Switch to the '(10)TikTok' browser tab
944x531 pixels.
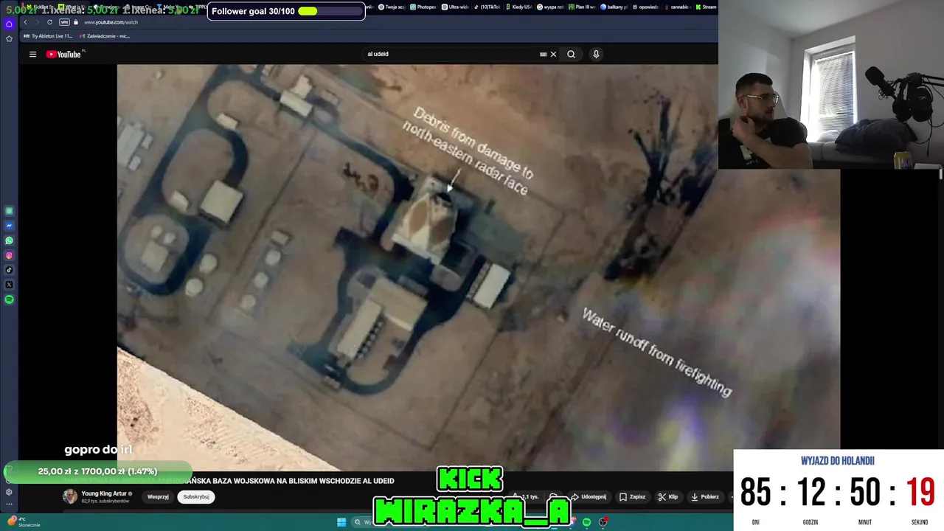coord(487,7)
